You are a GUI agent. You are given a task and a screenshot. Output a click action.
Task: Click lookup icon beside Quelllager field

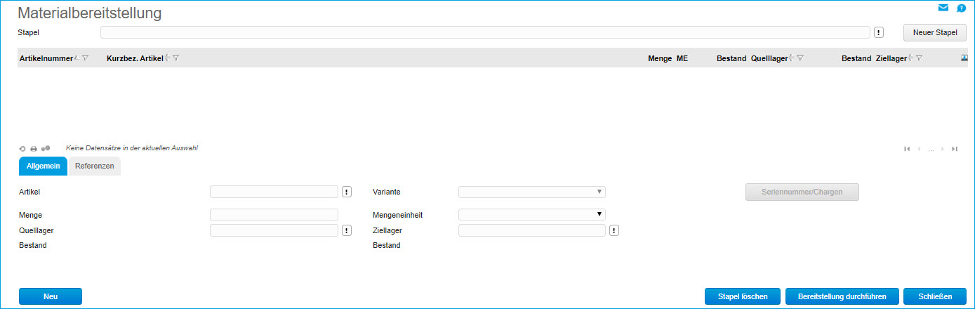pyautogui.click(x=346, y=230)
